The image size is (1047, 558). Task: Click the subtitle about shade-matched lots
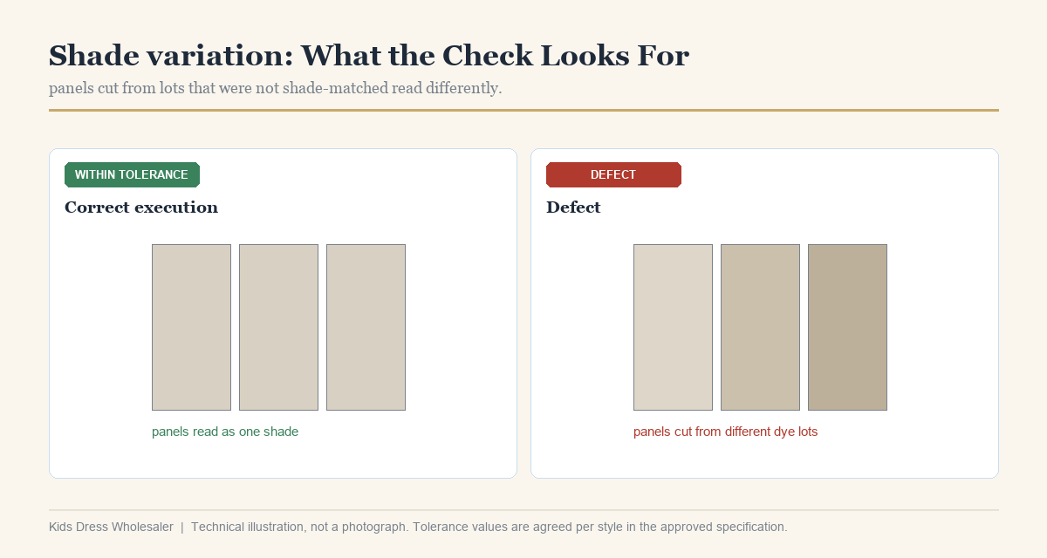click(276, 88)
